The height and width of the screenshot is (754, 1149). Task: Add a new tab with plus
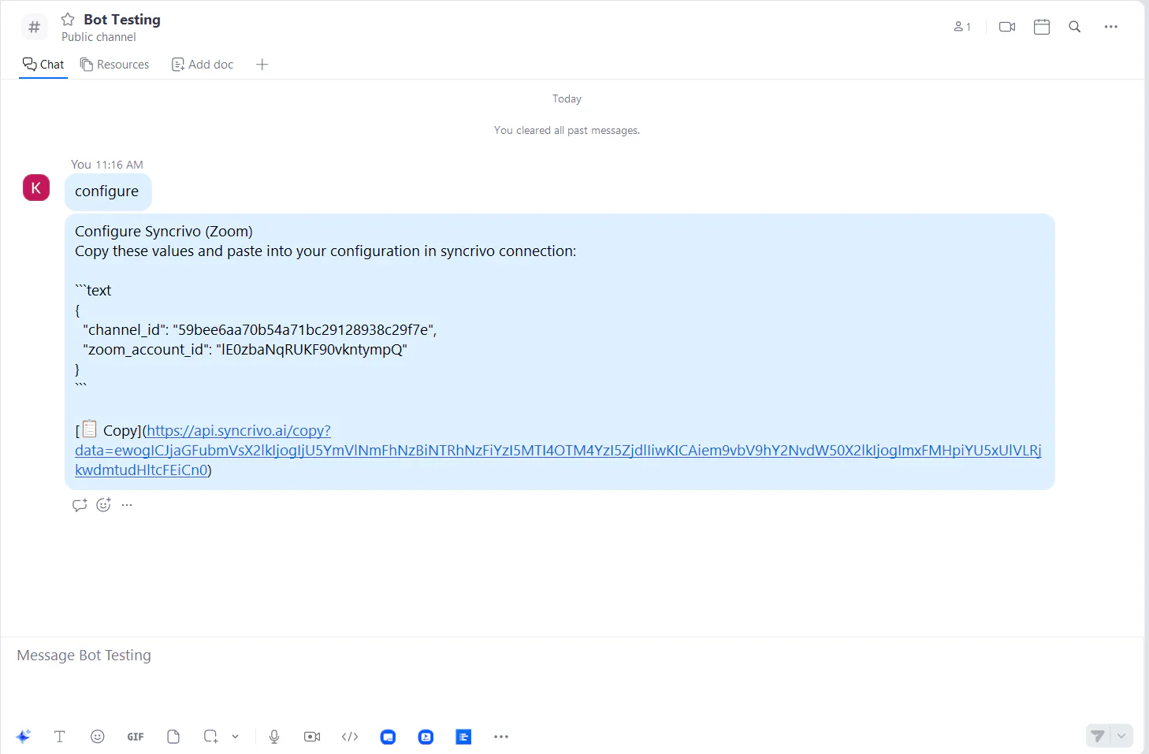(x=262, y=65)
